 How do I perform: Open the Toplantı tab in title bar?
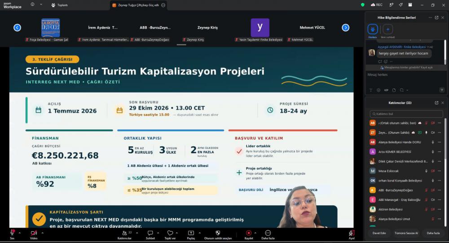pos(60,5)
